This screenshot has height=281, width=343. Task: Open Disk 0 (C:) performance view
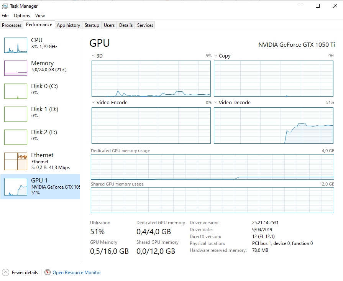tap(44, 89)
